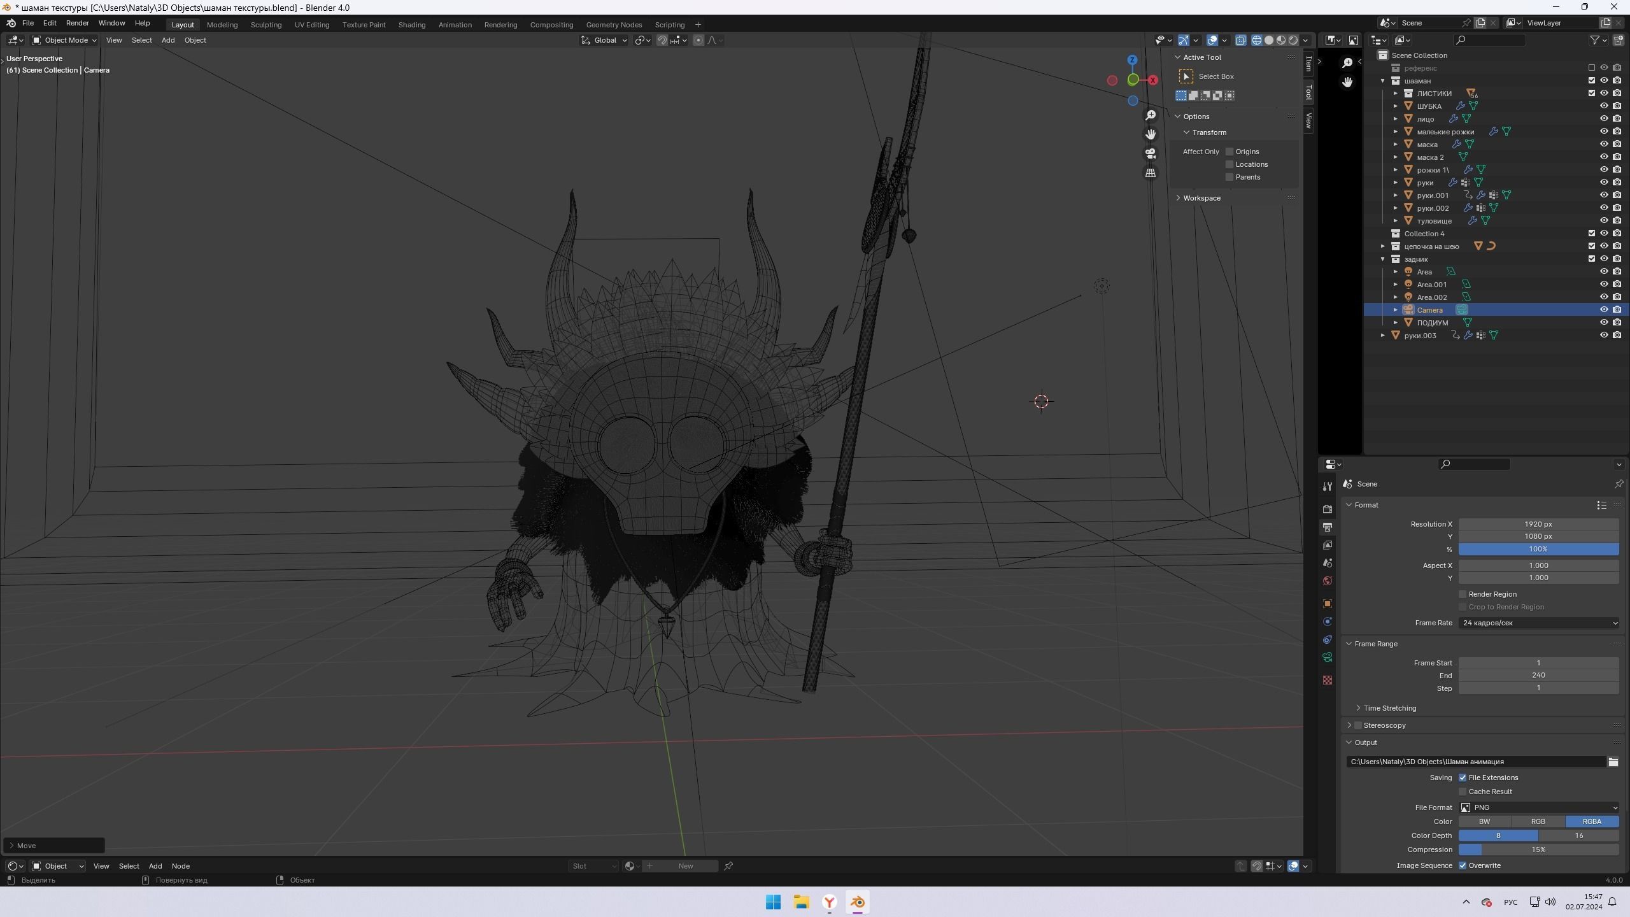Open Frame Rate dropdown
The height and width of the screenshot is (917, 1630).
[x=1538, y=623]
